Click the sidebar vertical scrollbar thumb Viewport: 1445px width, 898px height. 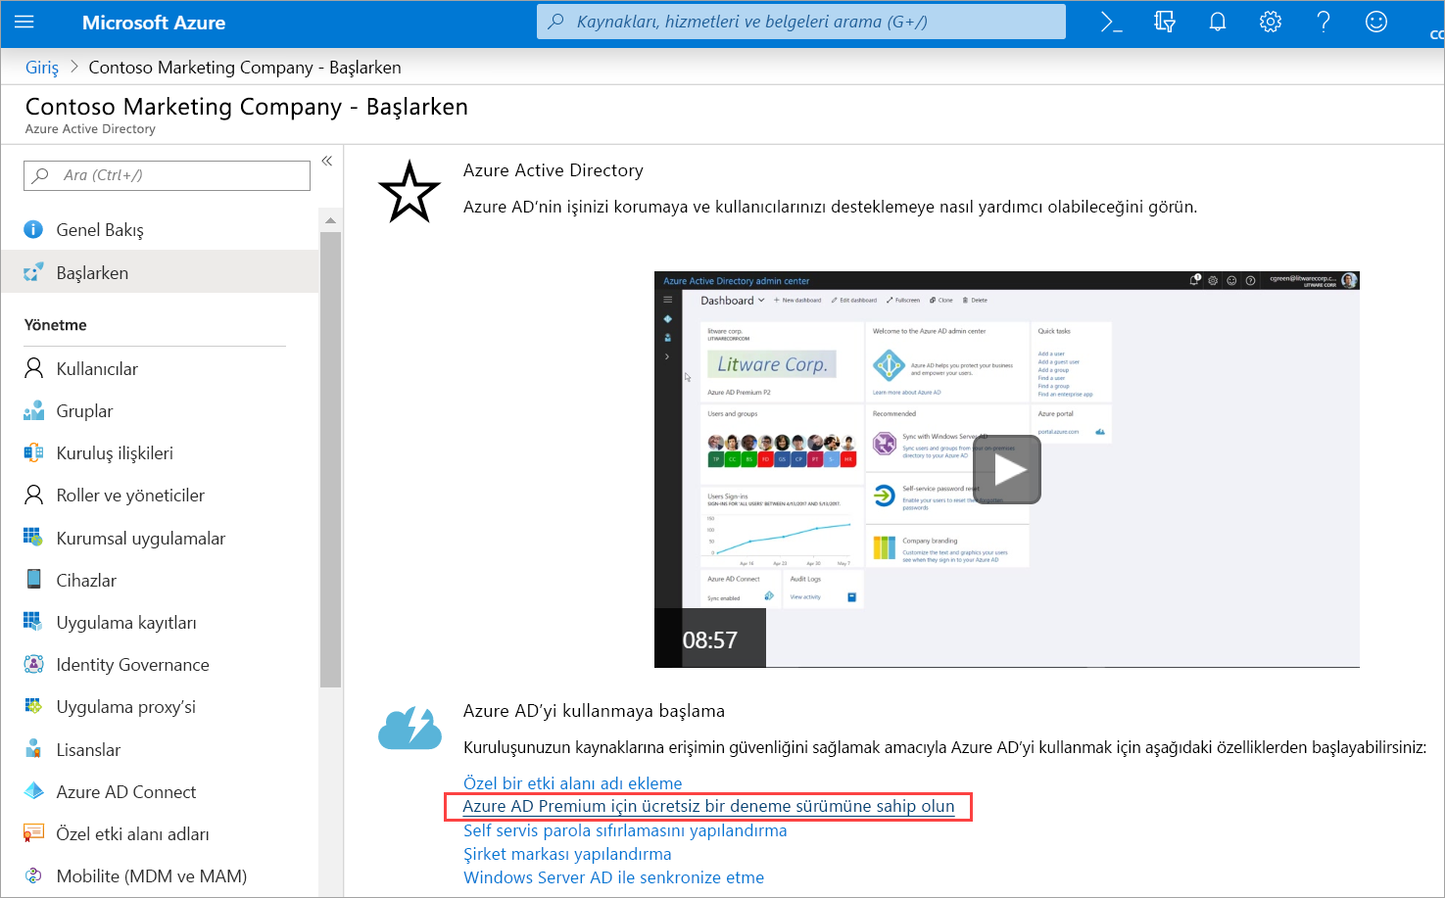tap(330, 459)
